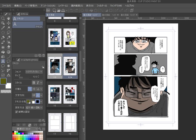Open the フィルター(I) menu
Viewport: 196px width, 140px height.
pyautogui.click(x=102, y=6)
